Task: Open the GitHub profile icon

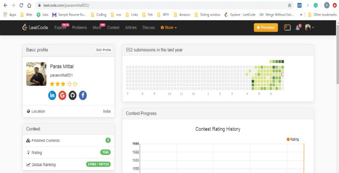Action: 72,95
